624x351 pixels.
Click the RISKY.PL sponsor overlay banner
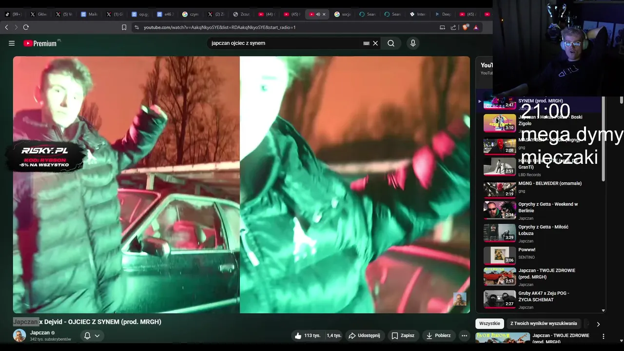click(x=45, y=157)
